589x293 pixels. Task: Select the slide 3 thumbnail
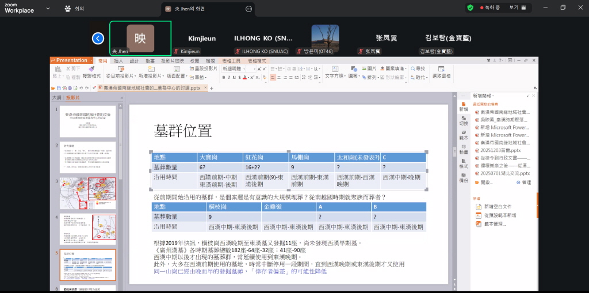[x=87, y=193]
